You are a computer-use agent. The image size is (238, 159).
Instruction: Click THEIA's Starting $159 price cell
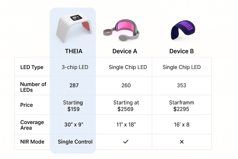73,106
